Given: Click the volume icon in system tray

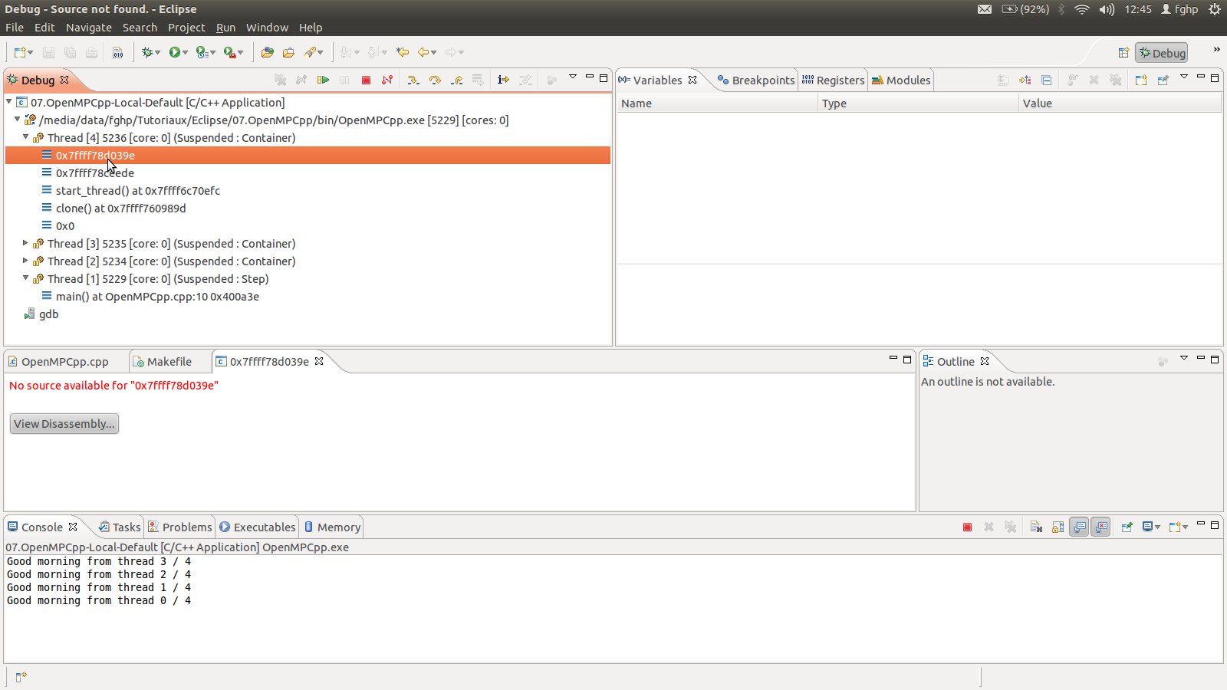Looking at the screenshot, I should (1106, 9).
